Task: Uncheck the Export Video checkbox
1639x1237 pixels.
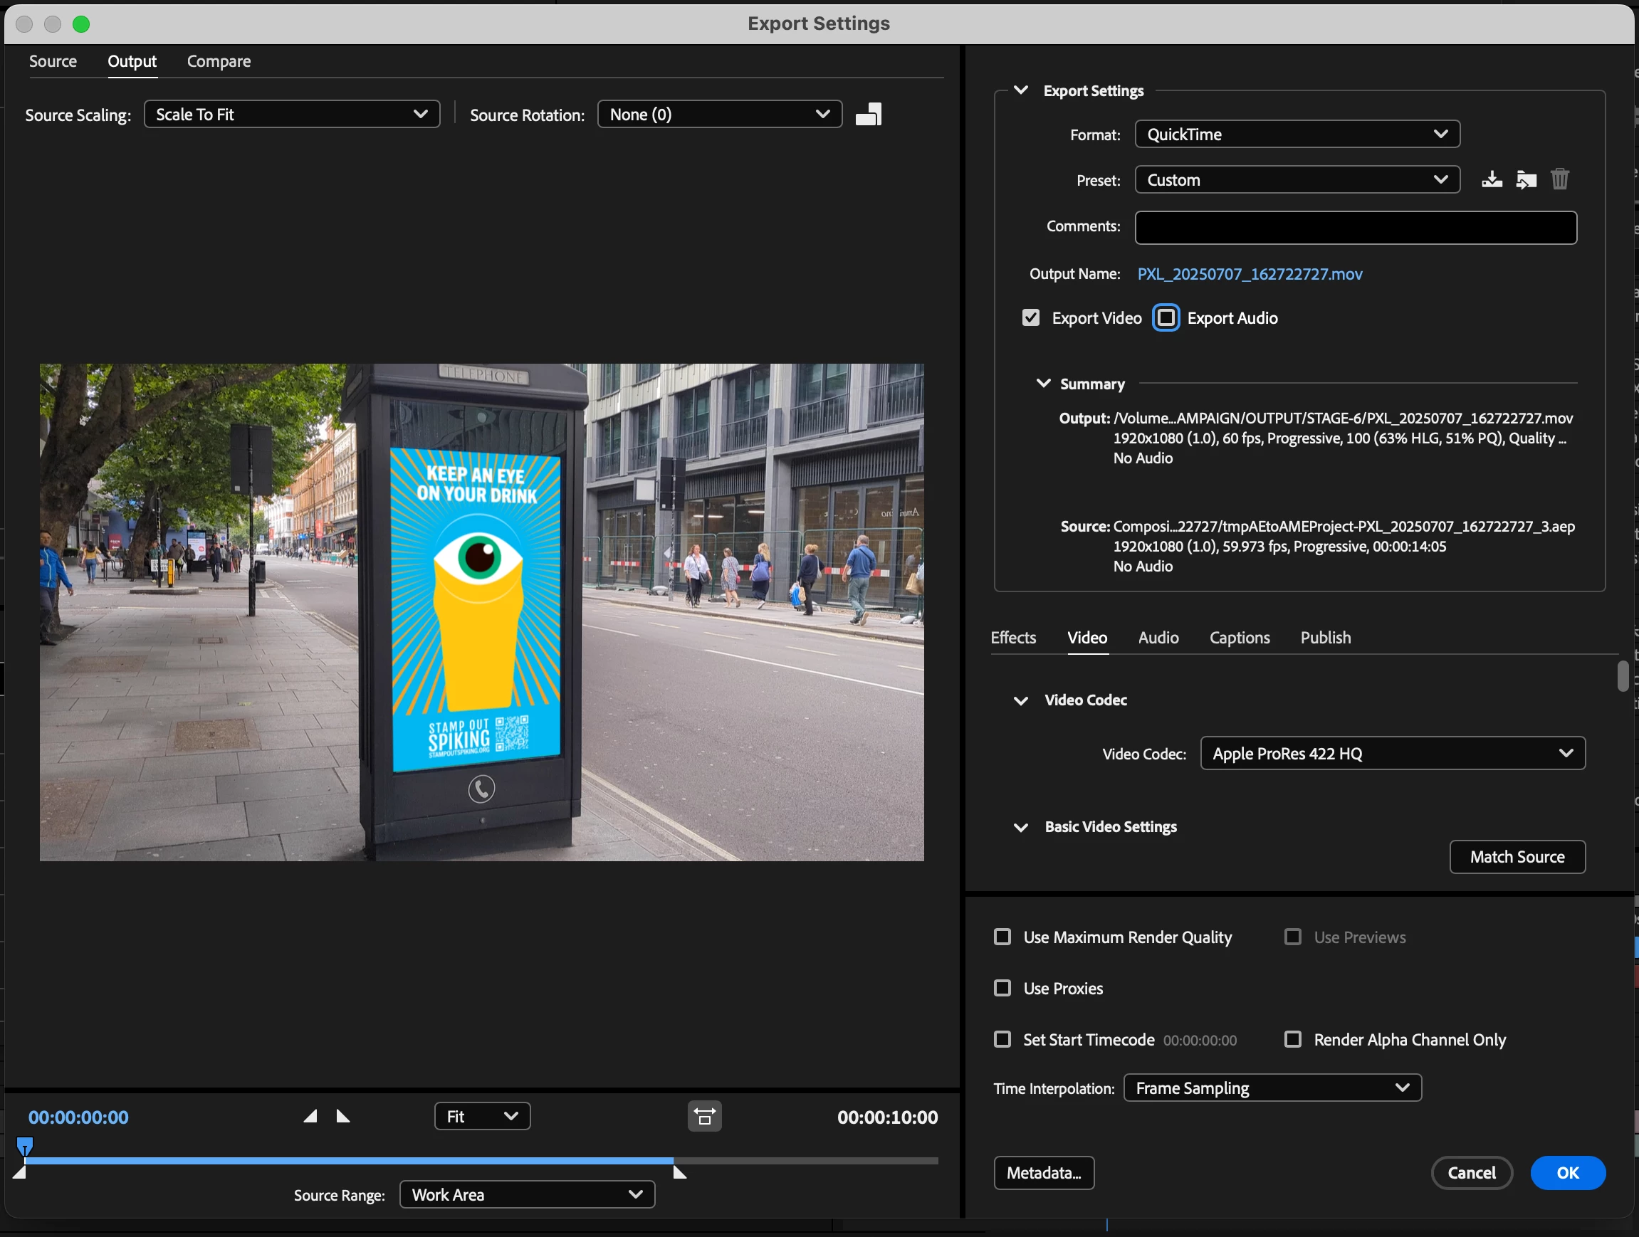Action: point(1031,317)
